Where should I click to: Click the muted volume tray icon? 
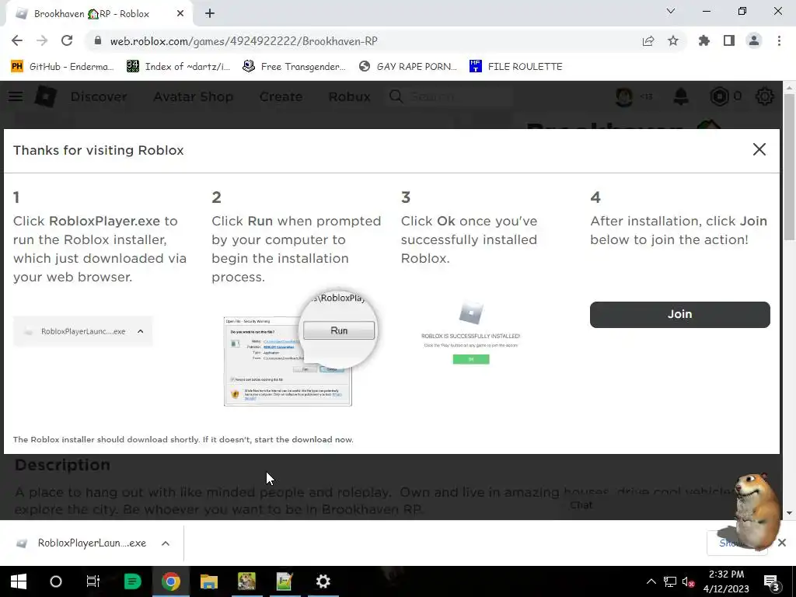point(689,581)
